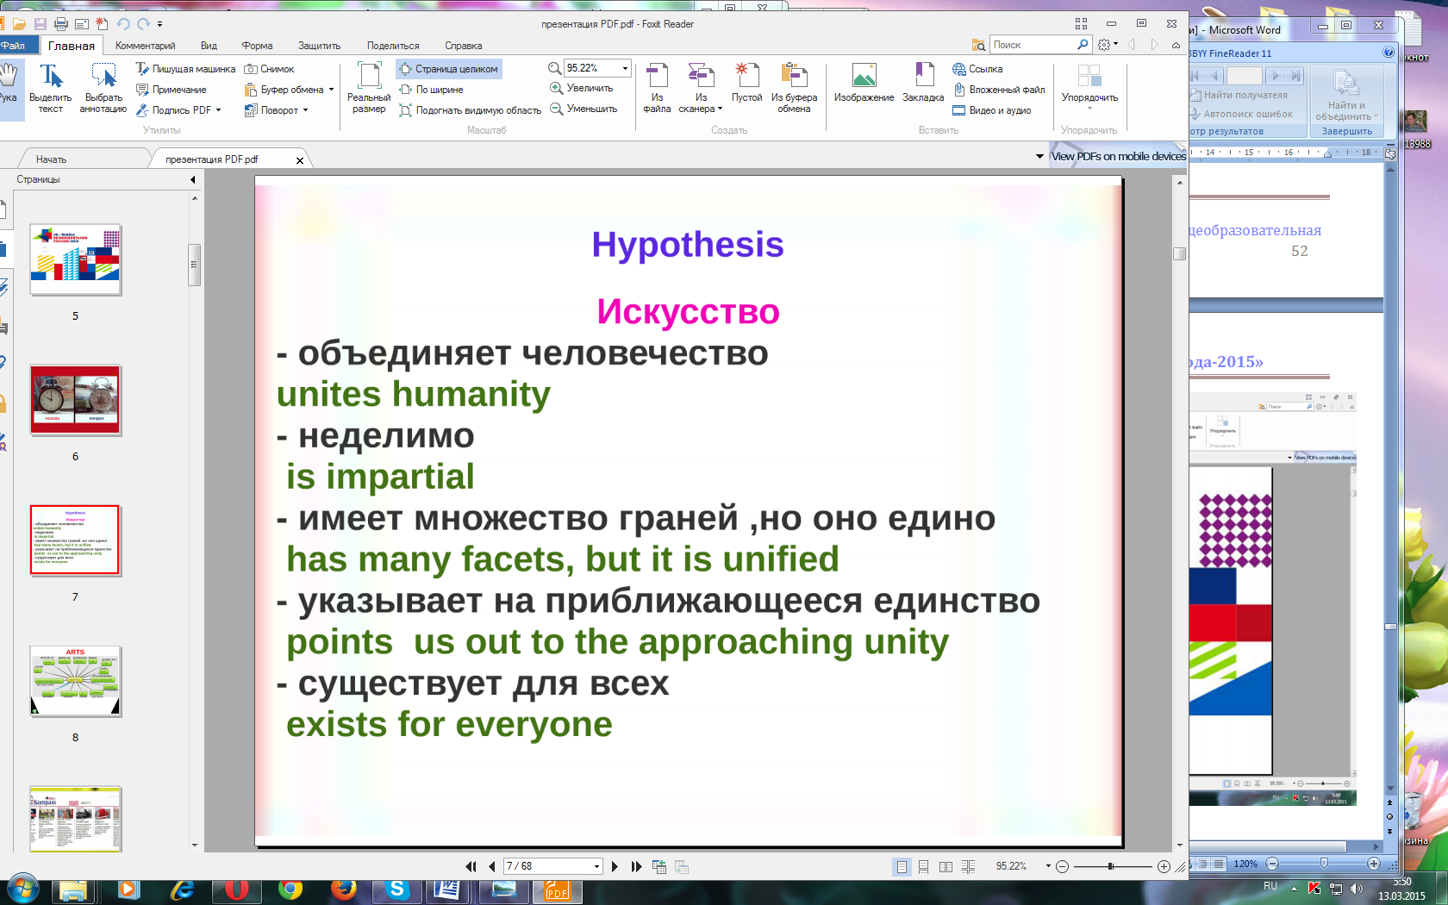Set Реальный размер page view
This screenshot has width=1448, height=905.
pos(369,88)
